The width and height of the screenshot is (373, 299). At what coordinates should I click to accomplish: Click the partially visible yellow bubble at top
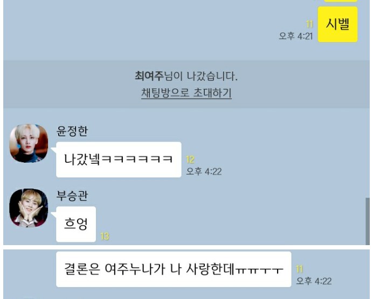tap(341, 1)
